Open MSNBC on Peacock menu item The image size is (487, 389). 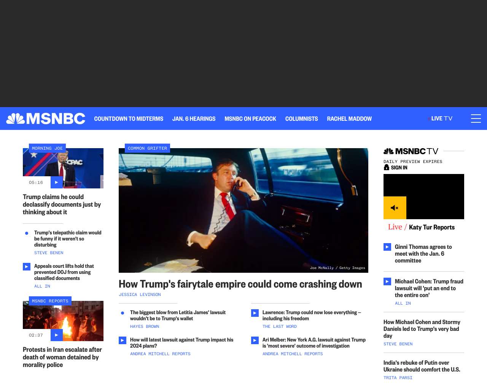tap(250, 119)
